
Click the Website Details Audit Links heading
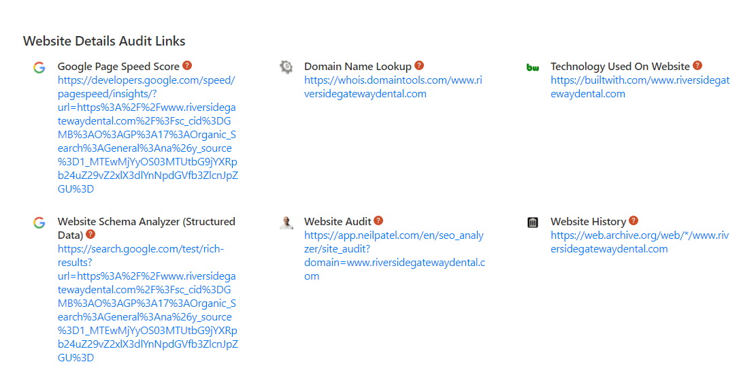point(104,42)
